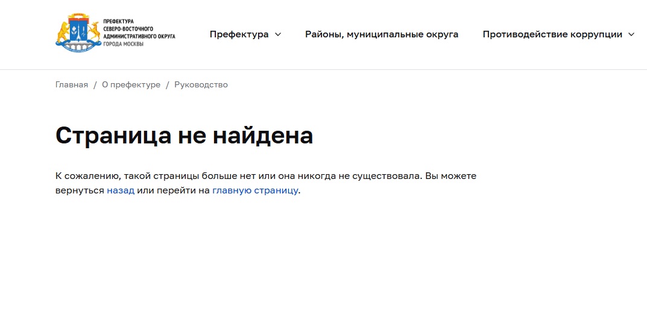The width and height of the screenshot is (647, 326).
Task: Expand the chevron arrow next to "Префектура"
Action: [x=278, y=34]
